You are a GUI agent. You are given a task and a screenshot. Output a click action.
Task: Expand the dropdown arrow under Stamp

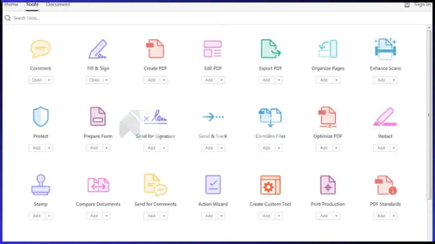pos(49,216)
